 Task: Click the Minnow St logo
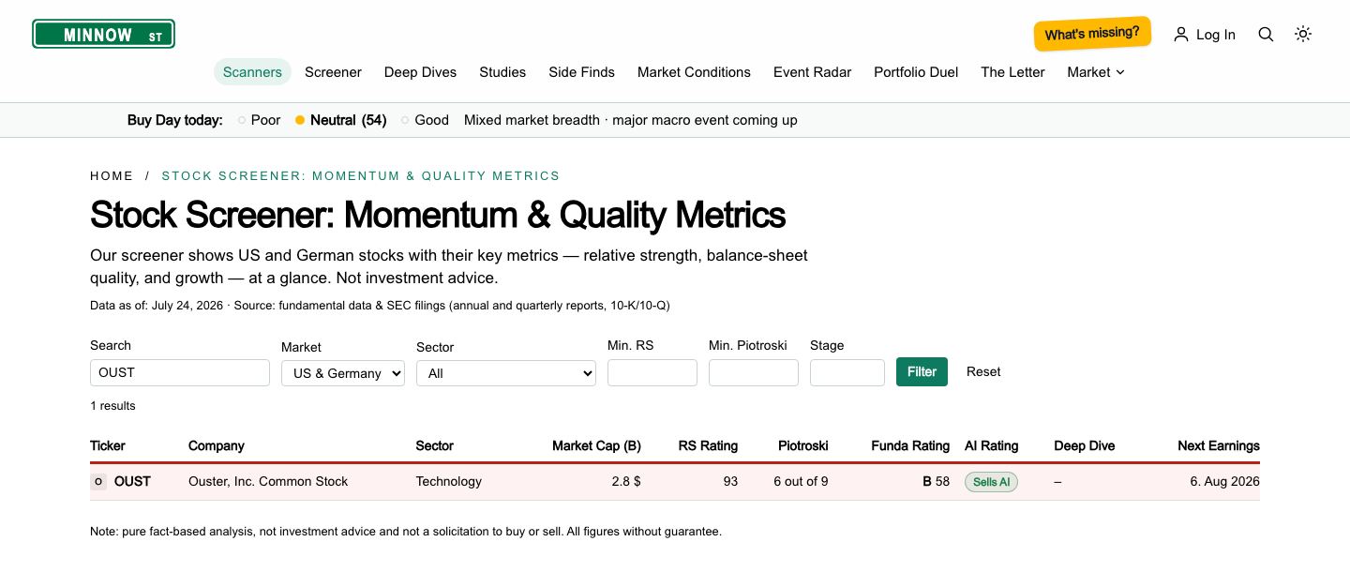click(103, 35)
